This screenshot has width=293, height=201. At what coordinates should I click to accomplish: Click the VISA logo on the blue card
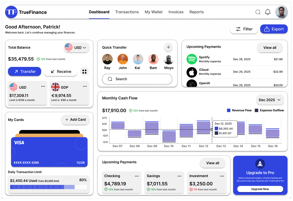19,143
